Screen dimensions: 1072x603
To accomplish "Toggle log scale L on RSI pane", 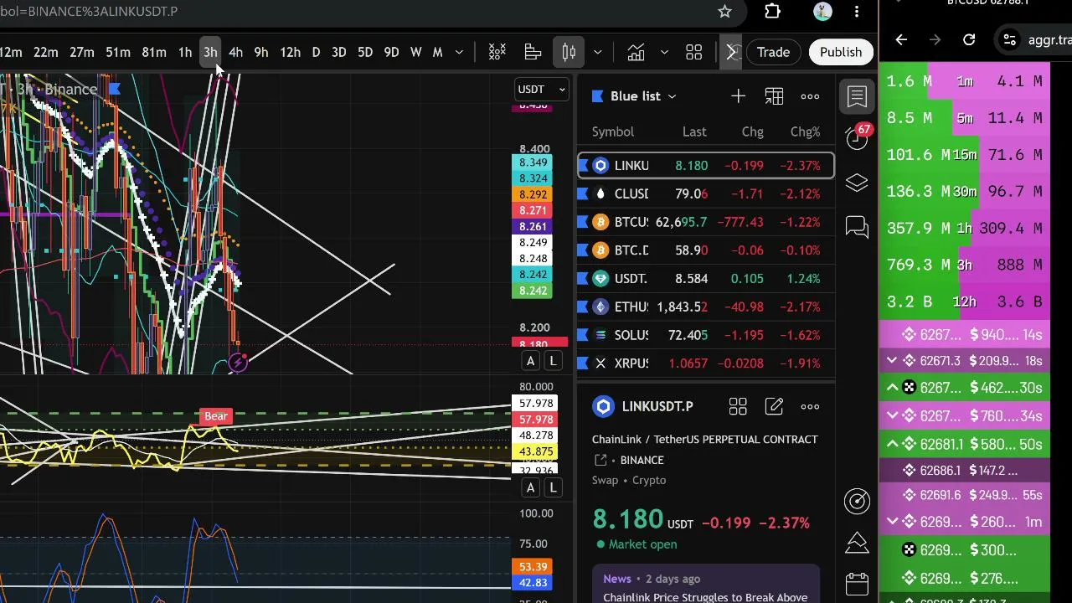I will tap(553, 487).
